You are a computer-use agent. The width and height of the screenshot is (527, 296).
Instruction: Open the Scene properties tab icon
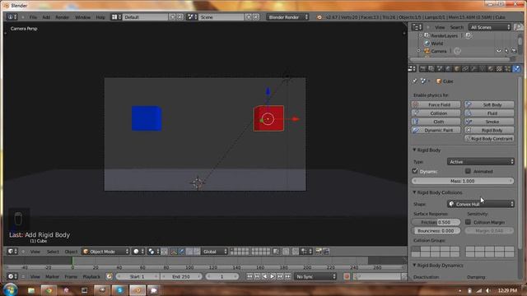440,69
